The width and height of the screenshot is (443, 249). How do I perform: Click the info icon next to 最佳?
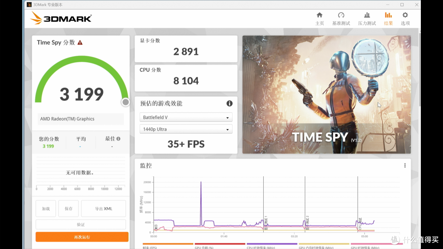[119, 139]
